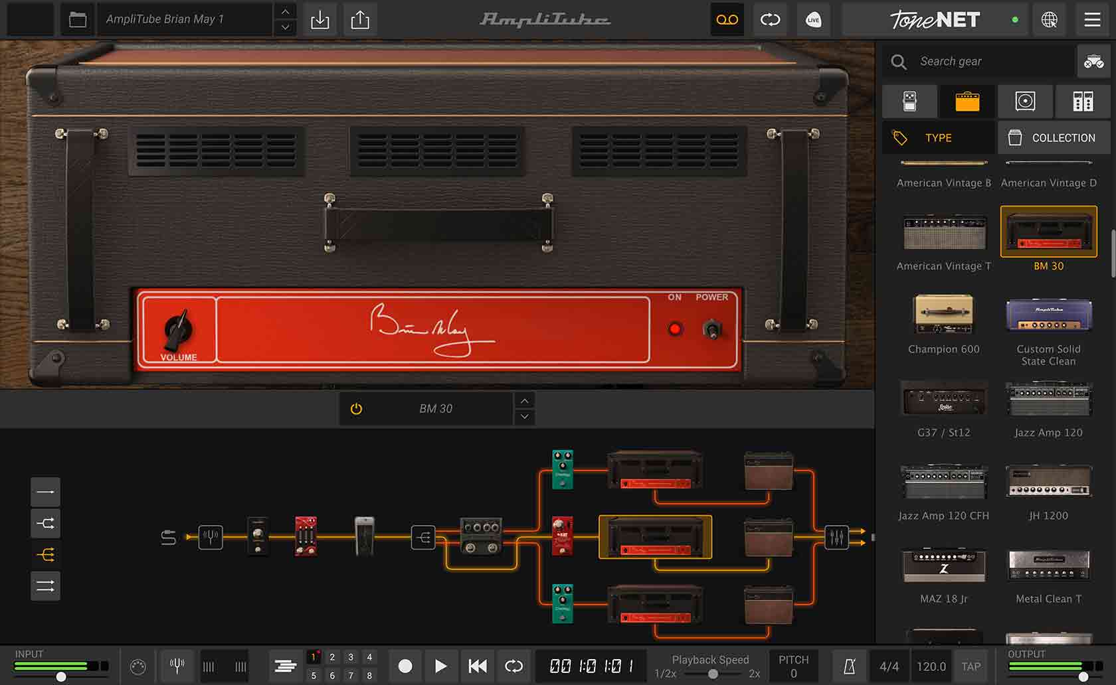Select the cabinet speaker category tab
Screen dimensions: 1116x685
click(x=1025, y=101)
